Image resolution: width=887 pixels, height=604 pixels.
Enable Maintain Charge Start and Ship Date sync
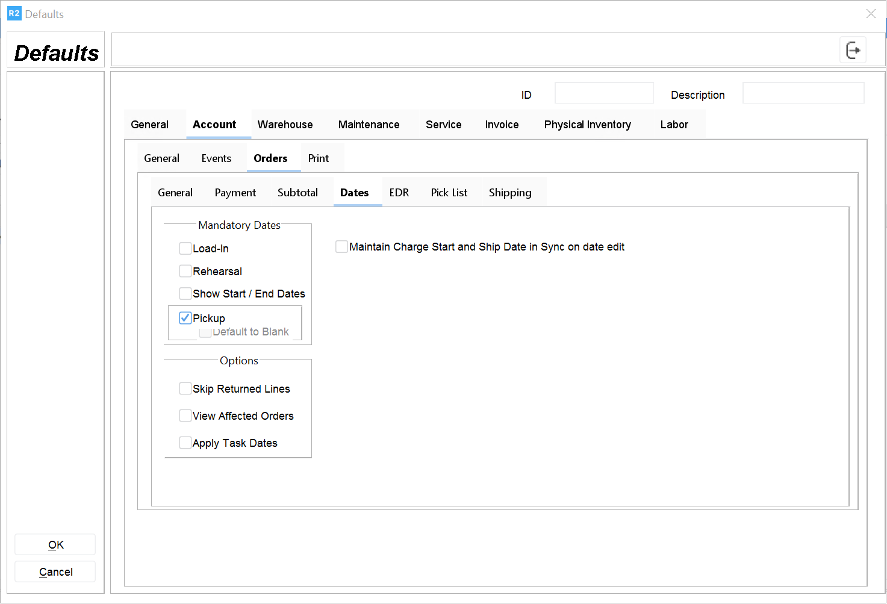[x=341, y=247]
